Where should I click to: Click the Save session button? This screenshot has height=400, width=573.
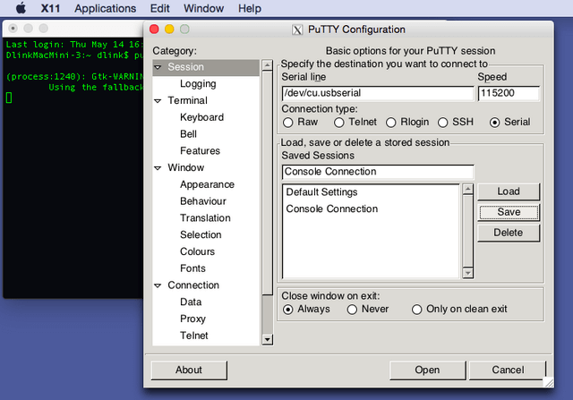pyautogui.click(x=509, y=212)
